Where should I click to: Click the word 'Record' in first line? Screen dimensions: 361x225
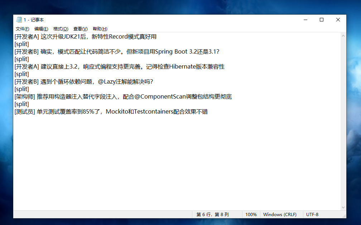pos(118,37)
